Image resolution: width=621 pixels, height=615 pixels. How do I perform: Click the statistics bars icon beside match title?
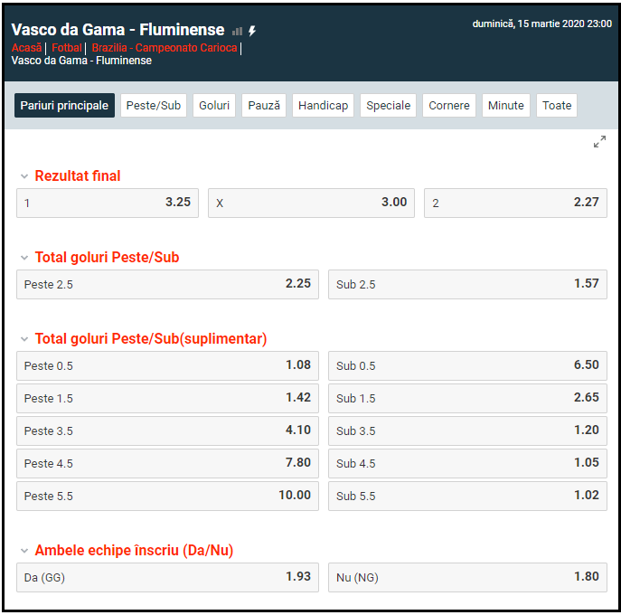(237, 31)
